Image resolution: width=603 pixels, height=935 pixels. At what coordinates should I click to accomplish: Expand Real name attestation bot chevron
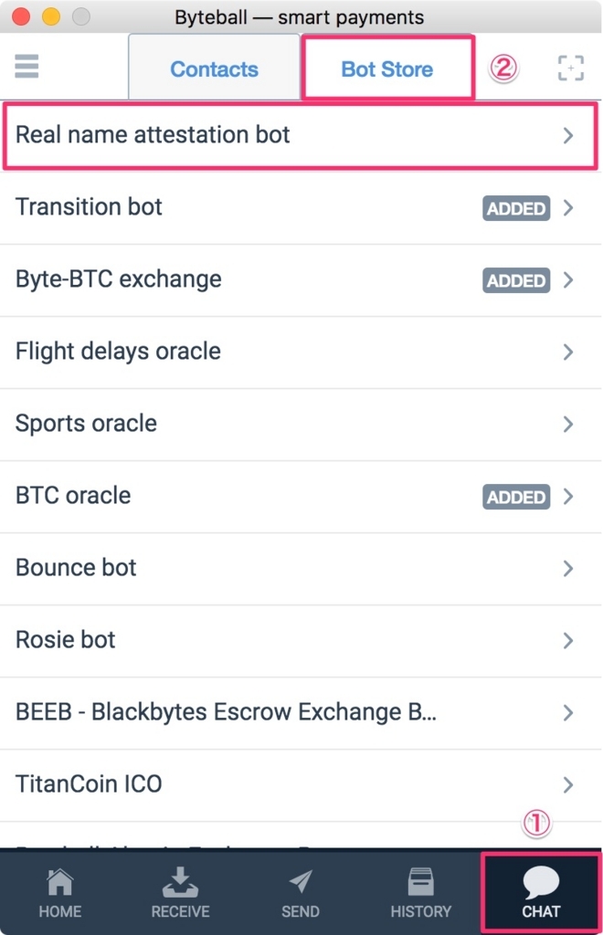click(x=567, y=135)
